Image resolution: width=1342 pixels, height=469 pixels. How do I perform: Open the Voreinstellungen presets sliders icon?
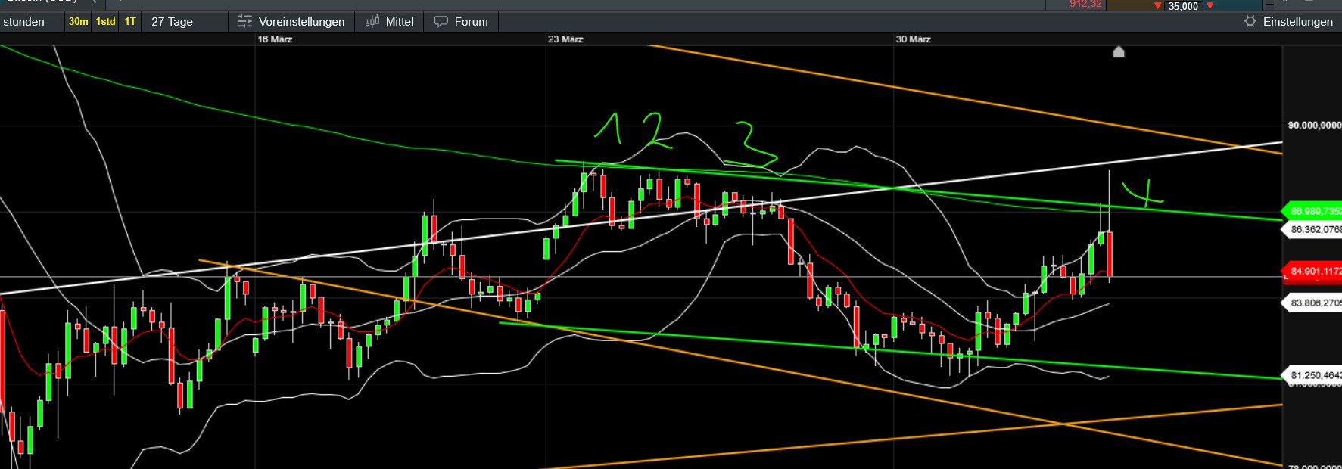click(244, 22)
